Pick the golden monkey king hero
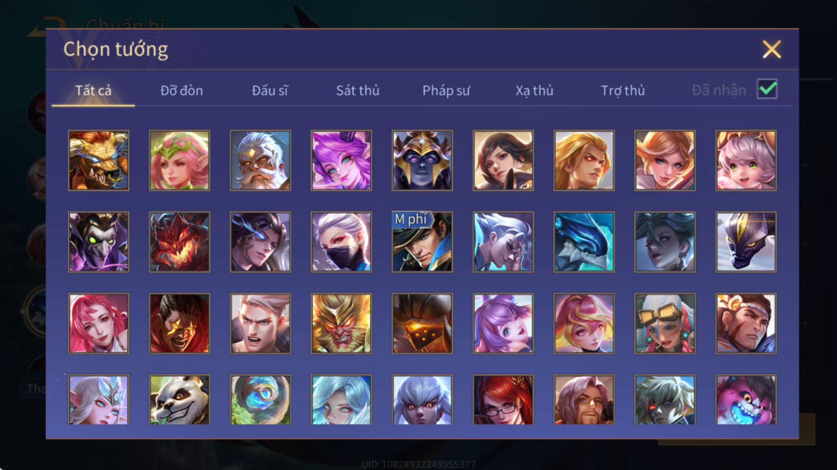Image resolution: width=837 pixels, height=470 pixels. (341, 323)
